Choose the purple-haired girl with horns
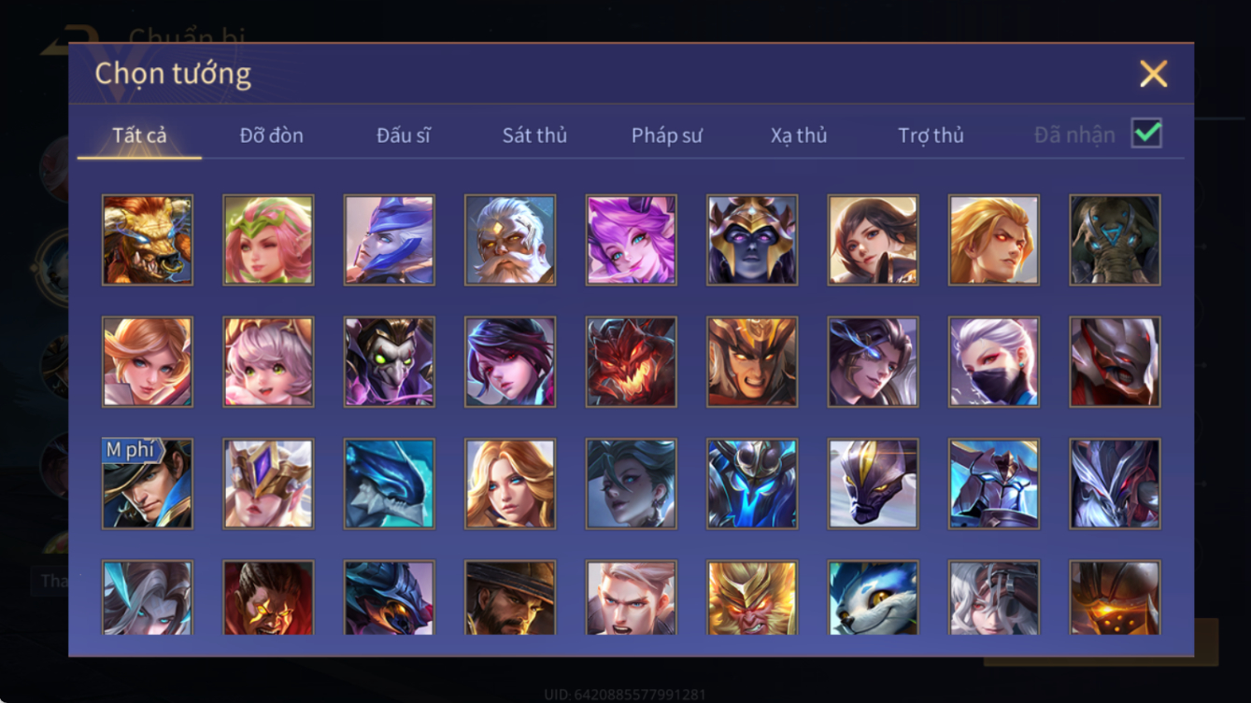This screenshot has height=703, width=1251. click(x=632, y=240)
